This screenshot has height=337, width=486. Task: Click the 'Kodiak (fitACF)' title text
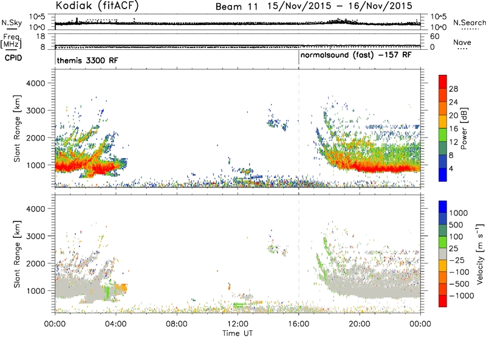coord(97,5)
